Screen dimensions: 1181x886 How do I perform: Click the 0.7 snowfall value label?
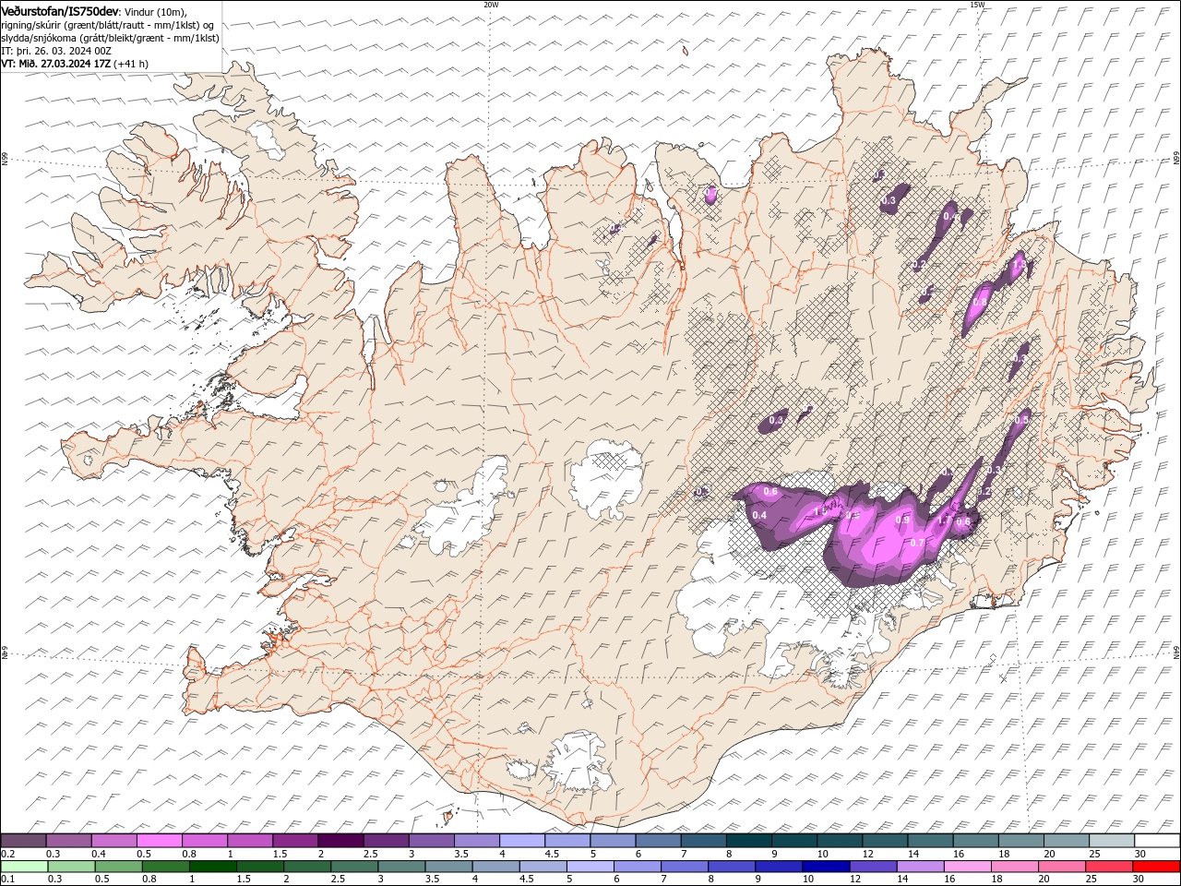(x=917, y=543)
